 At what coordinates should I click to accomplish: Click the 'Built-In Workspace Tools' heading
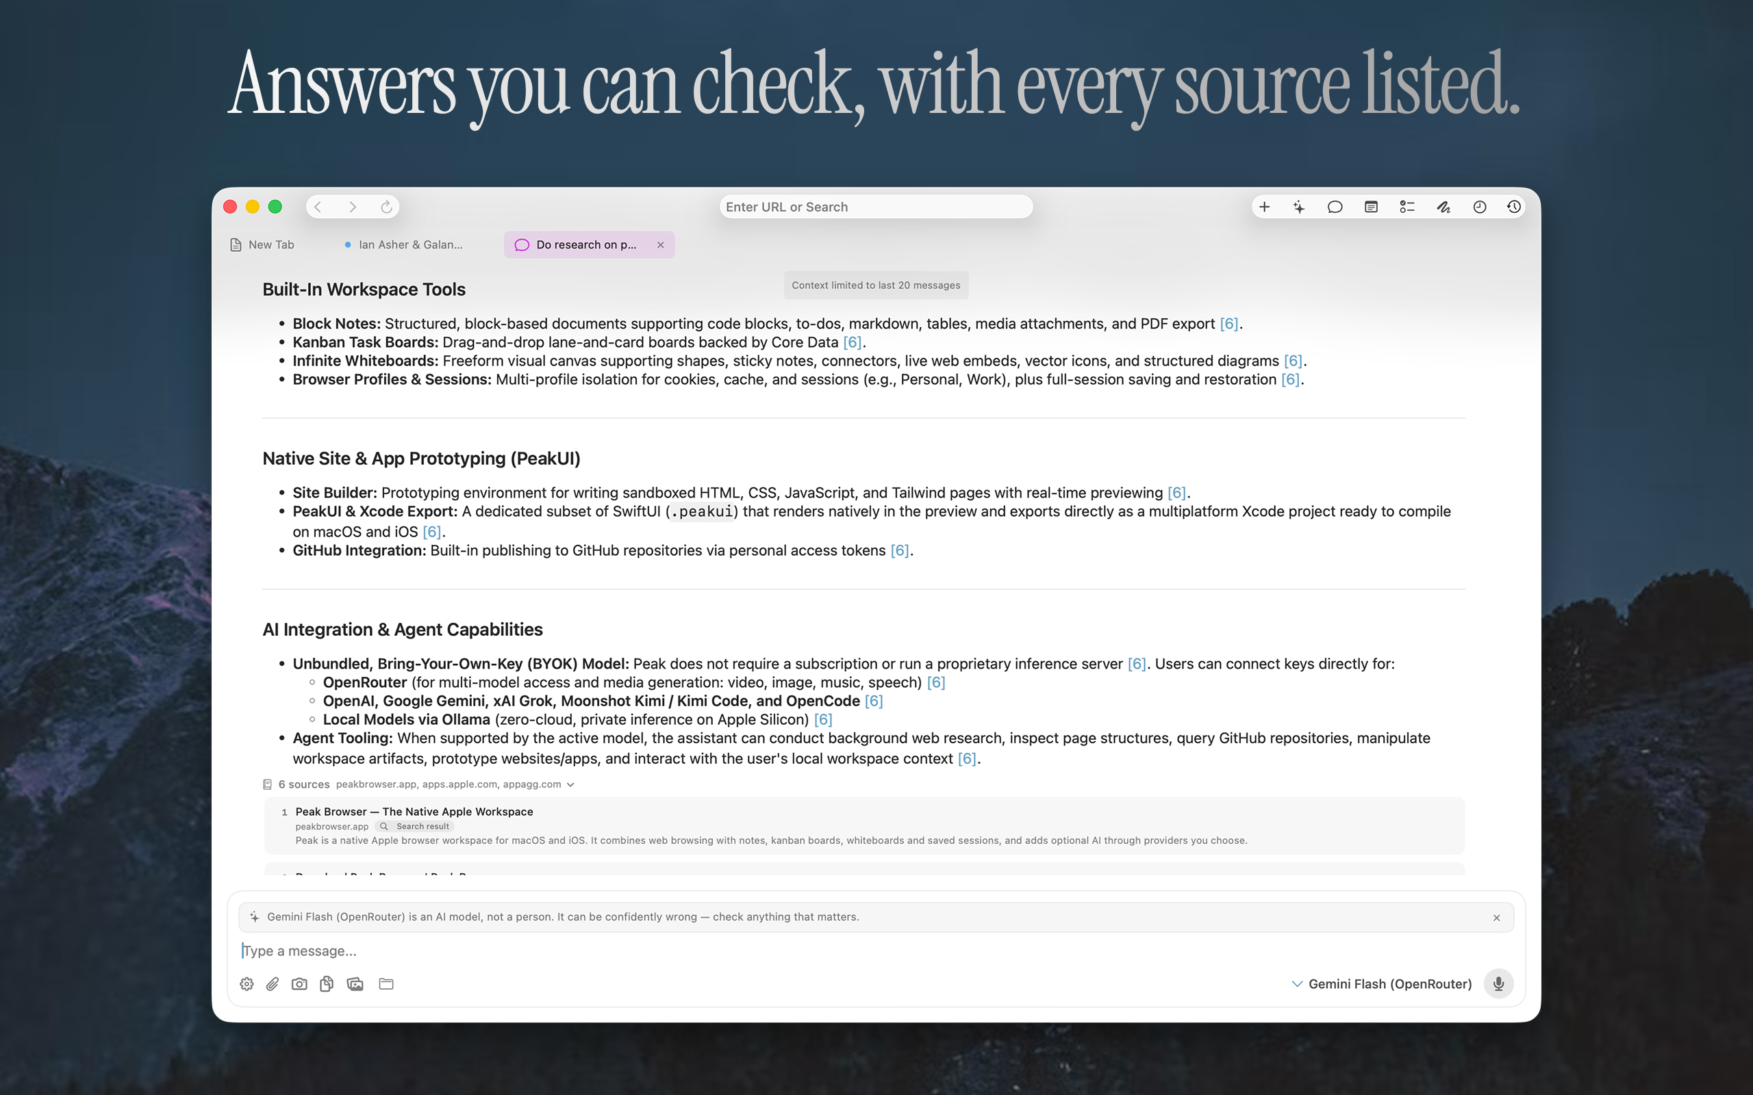coord(364,289)
